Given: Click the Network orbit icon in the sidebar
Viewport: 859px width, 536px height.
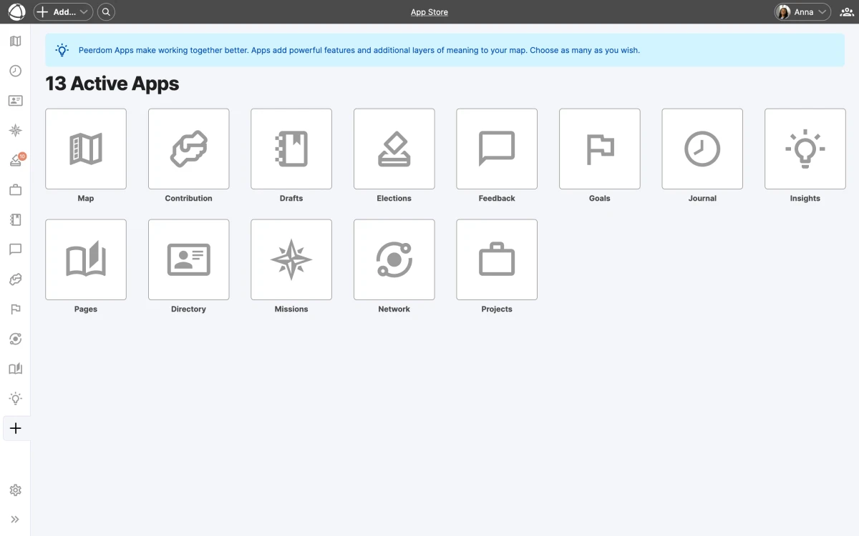Looking at the screenshot, I should (15, 339).
